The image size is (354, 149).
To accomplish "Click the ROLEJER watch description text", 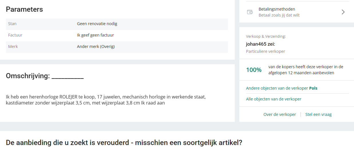I will point(106,100).
